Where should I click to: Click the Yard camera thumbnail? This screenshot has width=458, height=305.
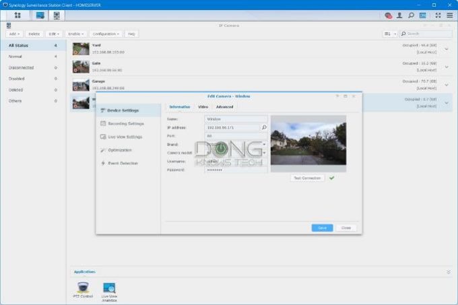81,49
